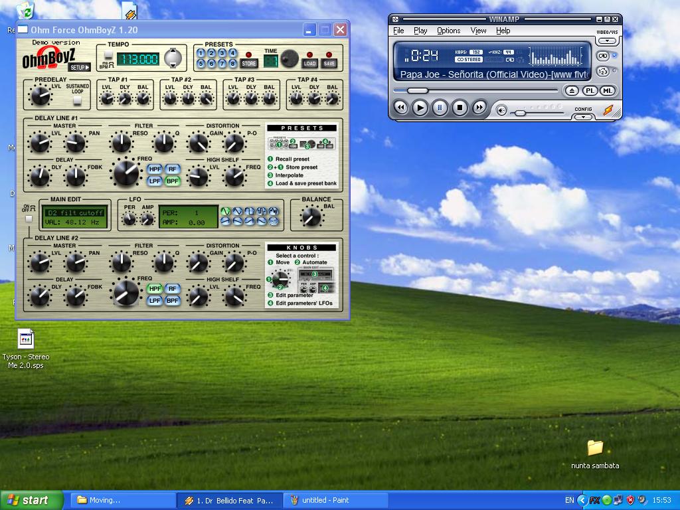The height and width of the screenshot is (510, 680).
Task: Click the Predelay LVL knob
Action: (41, 96)
